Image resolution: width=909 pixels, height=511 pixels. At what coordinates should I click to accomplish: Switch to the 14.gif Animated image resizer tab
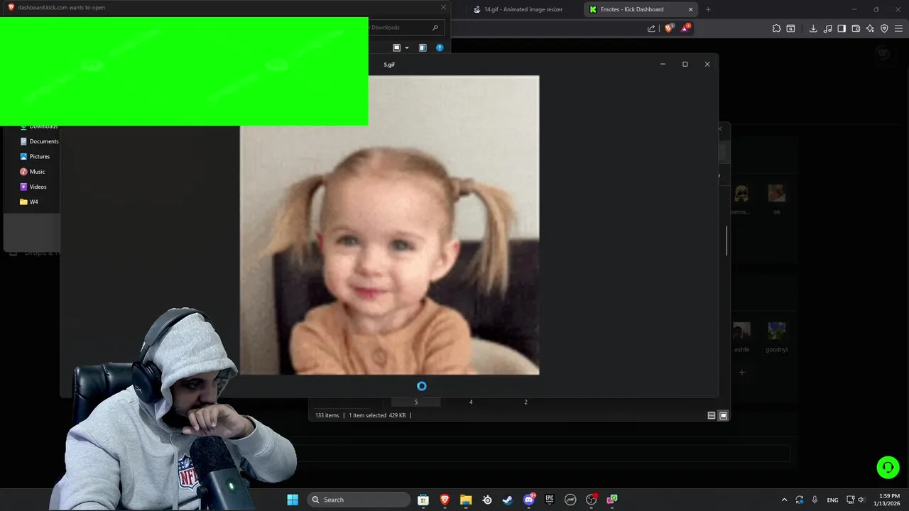[x=523, y=9]
